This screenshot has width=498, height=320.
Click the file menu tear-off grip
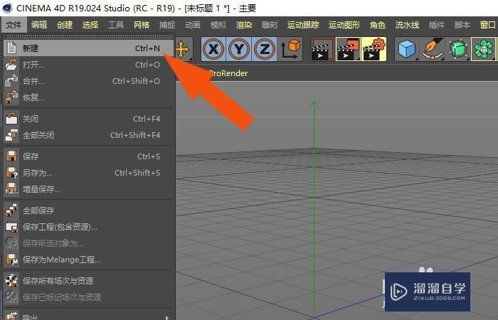(89, 37)
